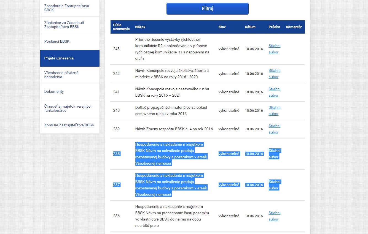Click Stiahni súbor for resolution 241
This screenshot has width=368, height=234.
tap(274, 92)
